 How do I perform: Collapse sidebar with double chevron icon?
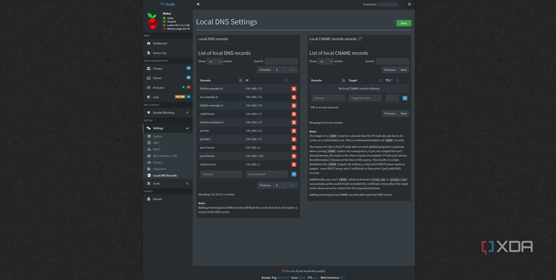pyautogui.click(x=198, y=4)
